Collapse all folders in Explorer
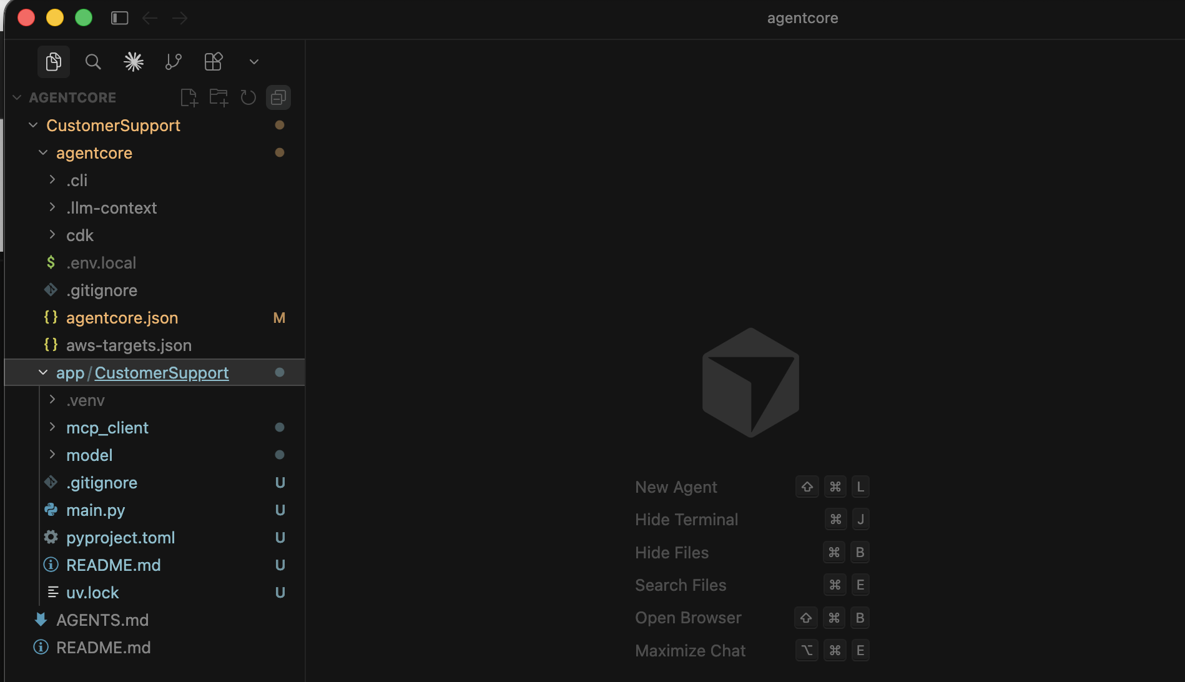1185x682 pixels. coord(278,97)
